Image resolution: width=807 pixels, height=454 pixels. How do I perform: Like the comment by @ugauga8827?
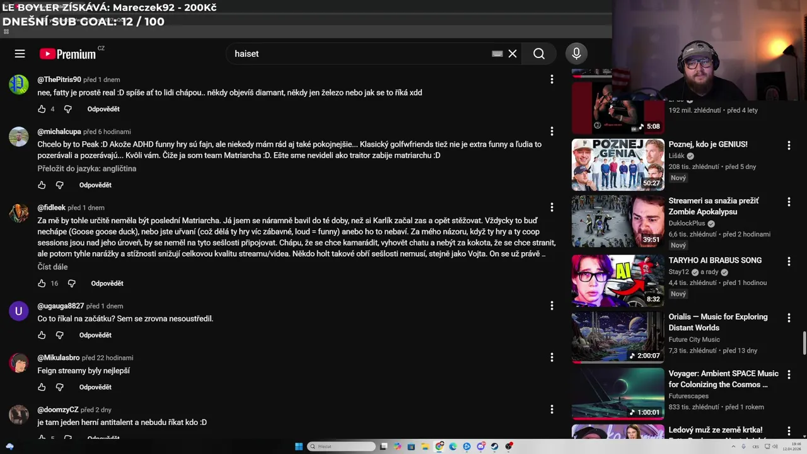(x=42, y=335)
